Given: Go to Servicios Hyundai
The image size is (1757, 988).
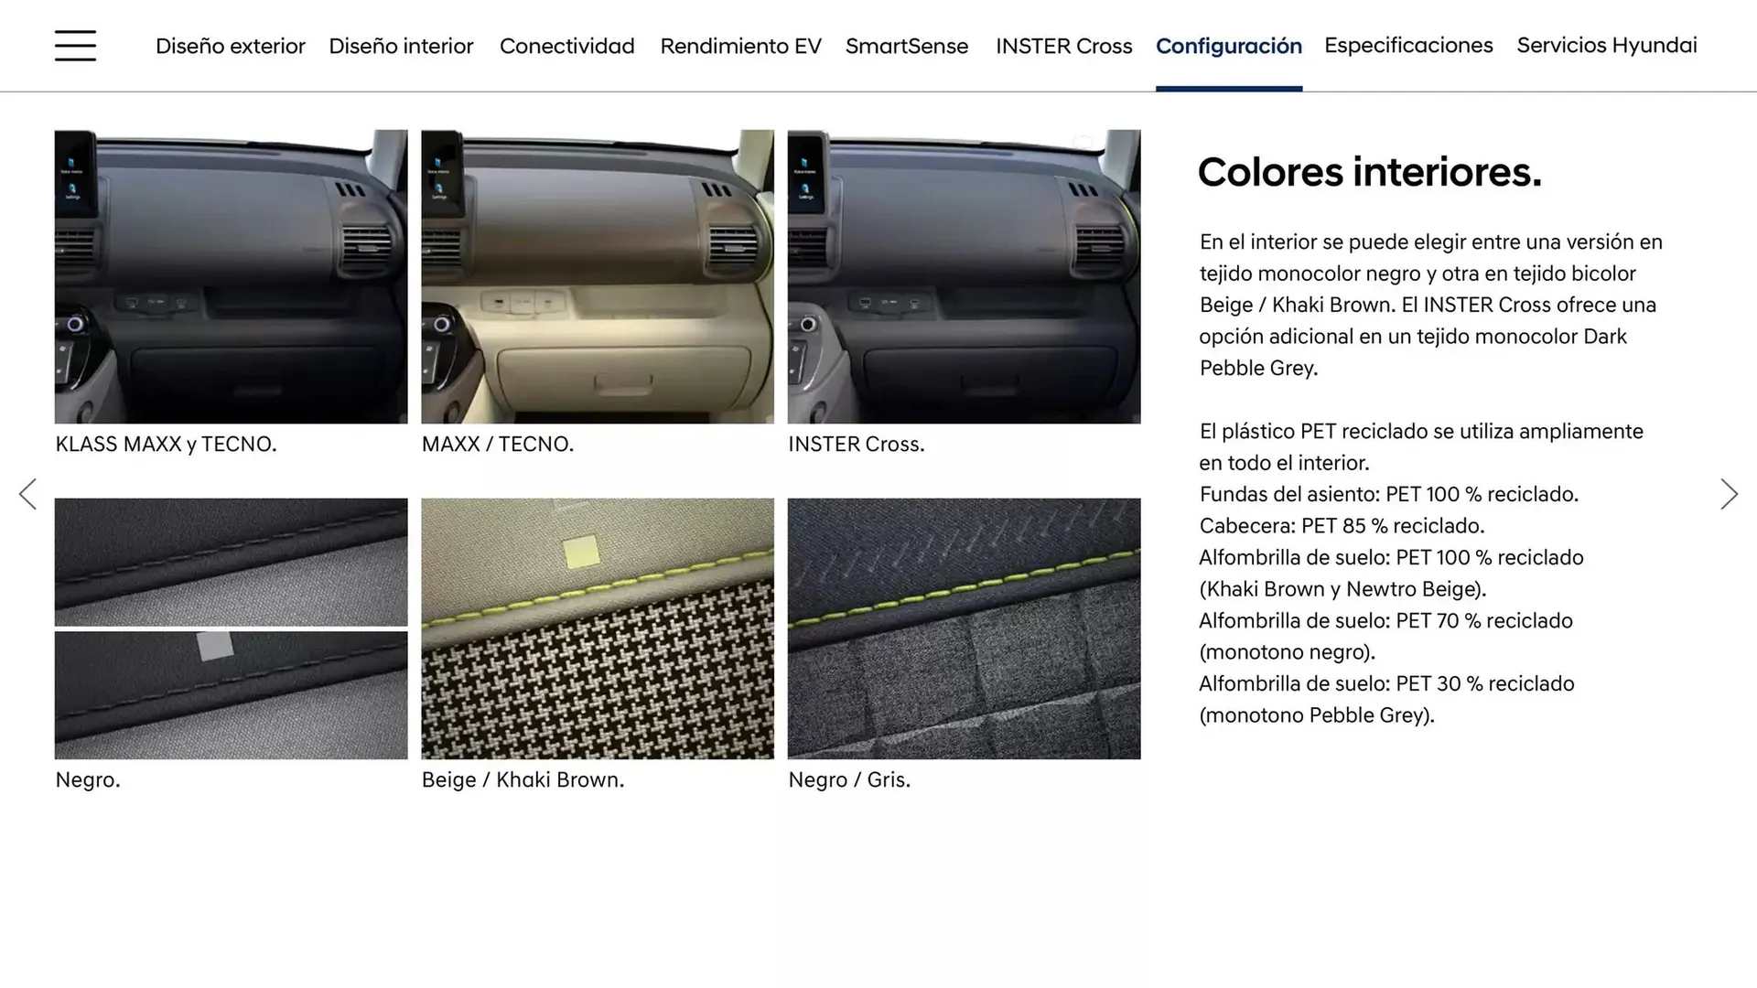Looking at the screenshot, I should [x=1606, y=45].
